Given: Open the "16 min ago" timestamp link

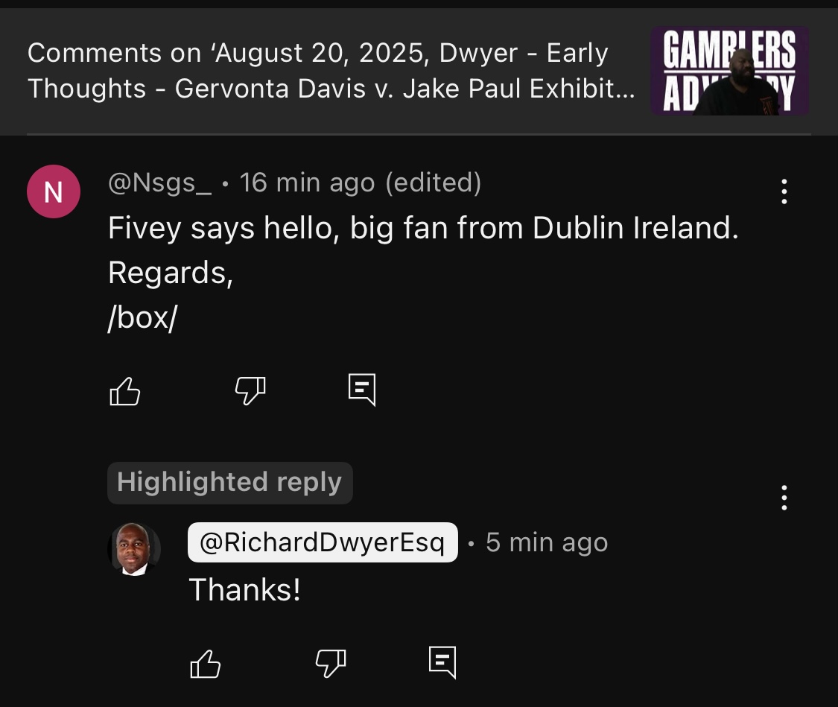Looking at the screenshot, I should [x=308, y=183].
